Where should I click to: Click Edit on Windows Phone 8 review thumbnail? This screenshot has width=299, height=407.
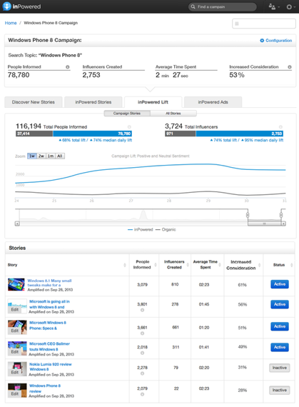pos(15,394)
